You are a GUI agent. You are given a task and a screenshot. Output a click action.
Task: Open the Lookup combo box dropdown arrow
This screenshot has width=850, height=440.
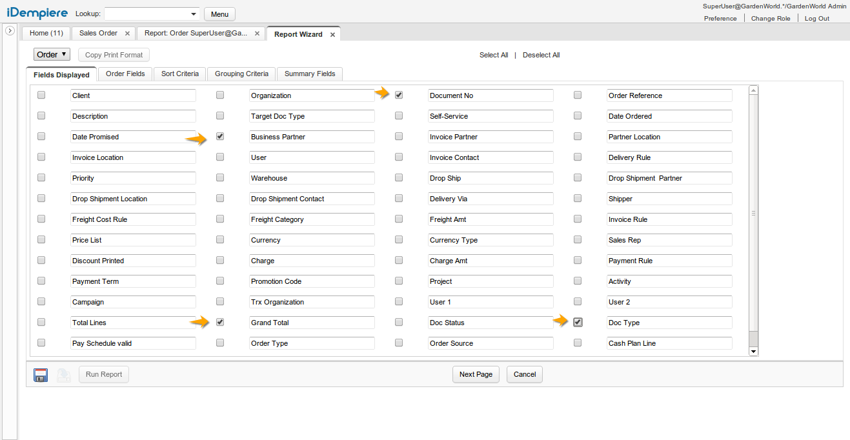194,14
